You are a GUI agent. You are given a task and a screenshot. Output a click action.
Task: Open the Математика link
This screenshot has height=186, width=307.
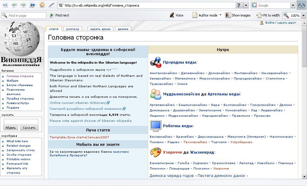click(x=185, y=79)
